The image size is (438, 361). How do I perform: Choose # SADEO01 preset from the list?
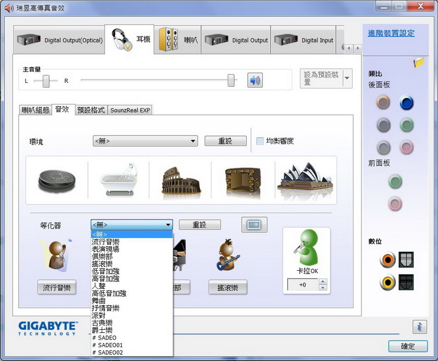[131, 345]
